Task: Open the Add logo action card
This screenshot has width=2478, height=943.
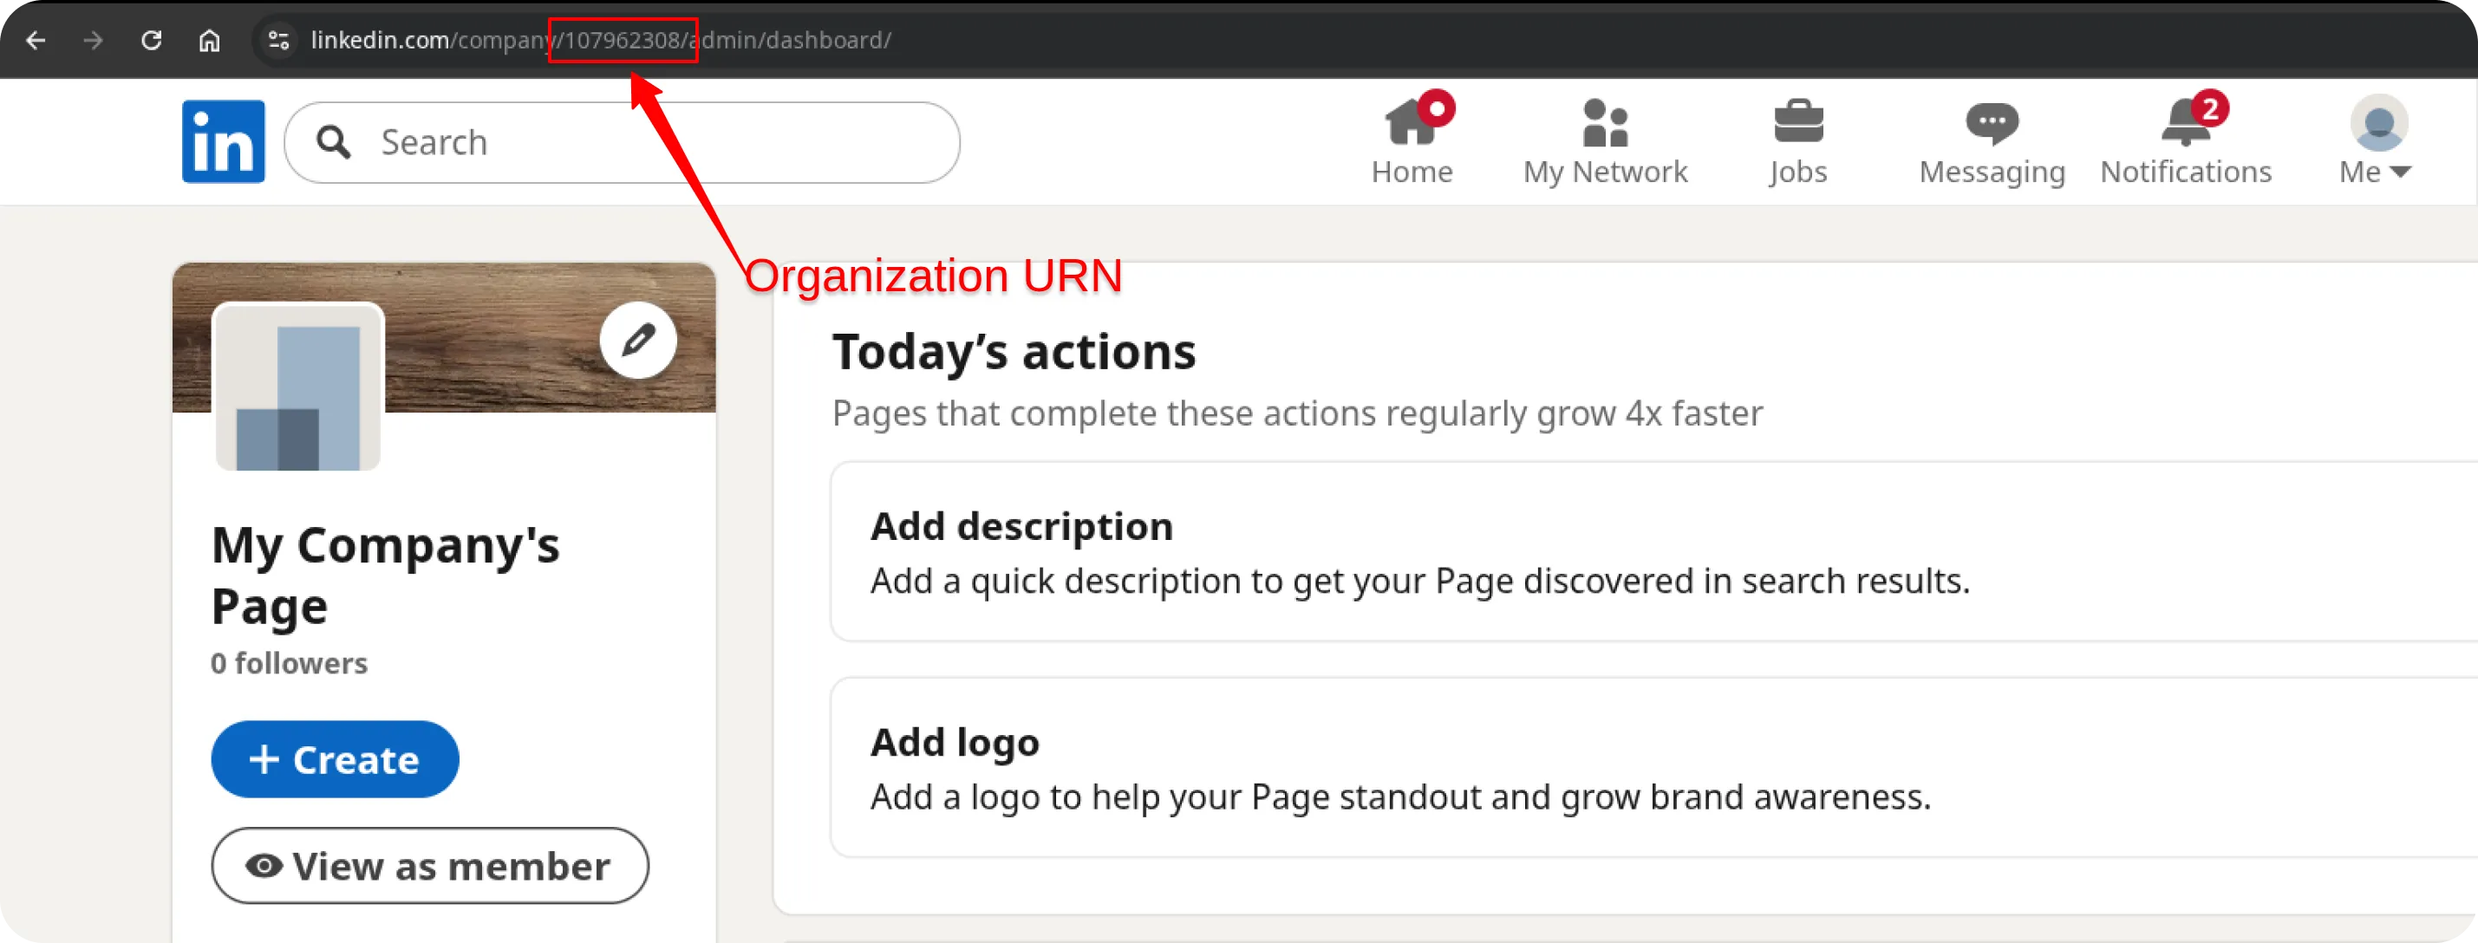Action: [x=1635, y=767]
